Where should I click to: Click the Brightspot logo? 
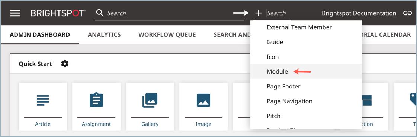point(58,13)
